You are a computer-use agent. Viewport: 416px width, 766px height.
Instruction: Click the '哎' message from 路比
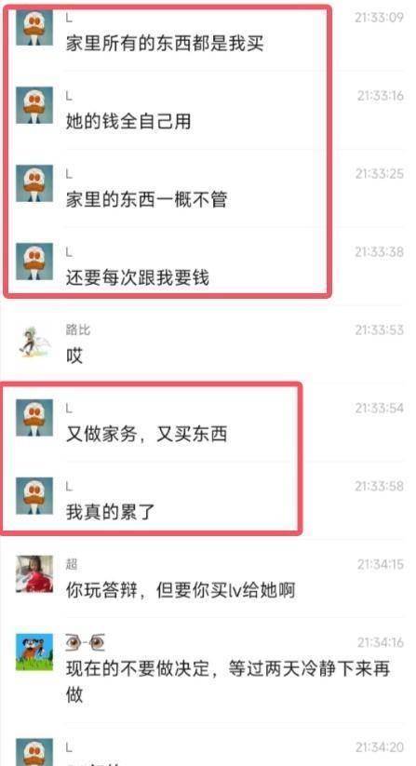coord(74,356)
